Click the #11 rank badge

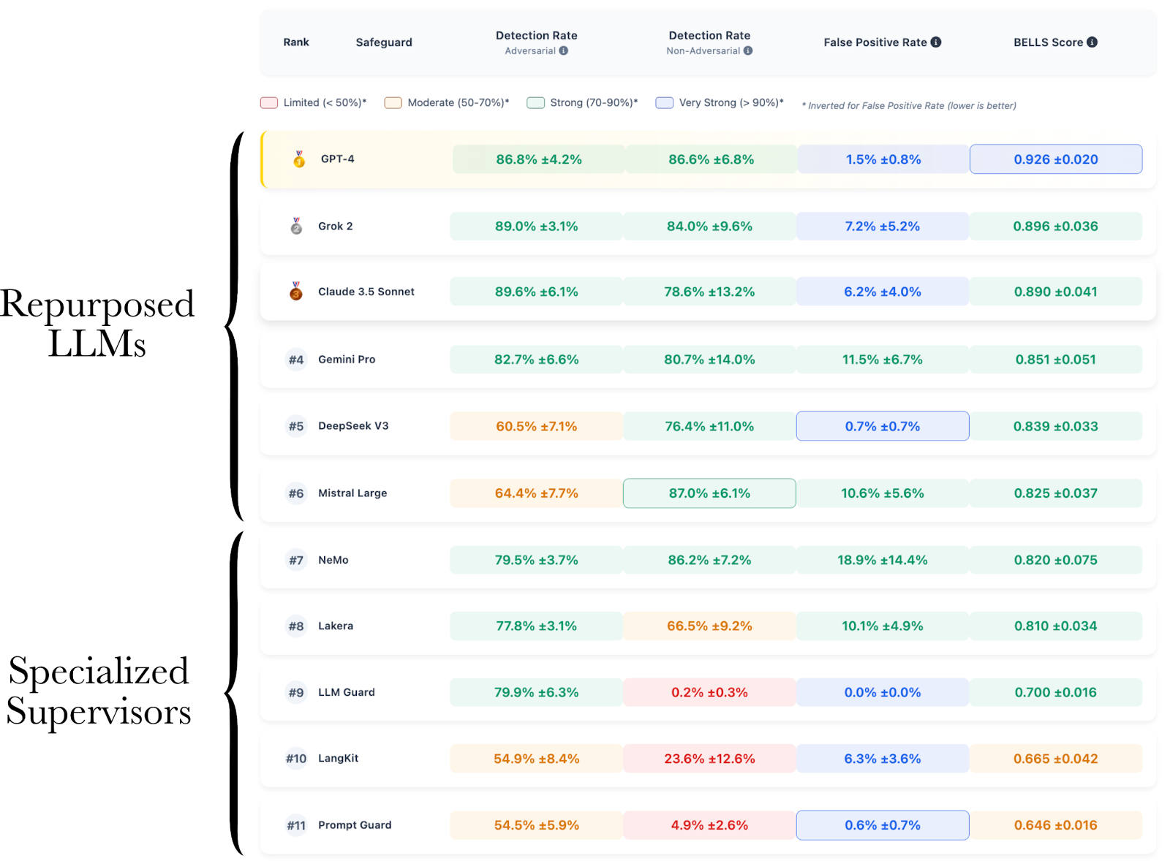coord(296,826)
